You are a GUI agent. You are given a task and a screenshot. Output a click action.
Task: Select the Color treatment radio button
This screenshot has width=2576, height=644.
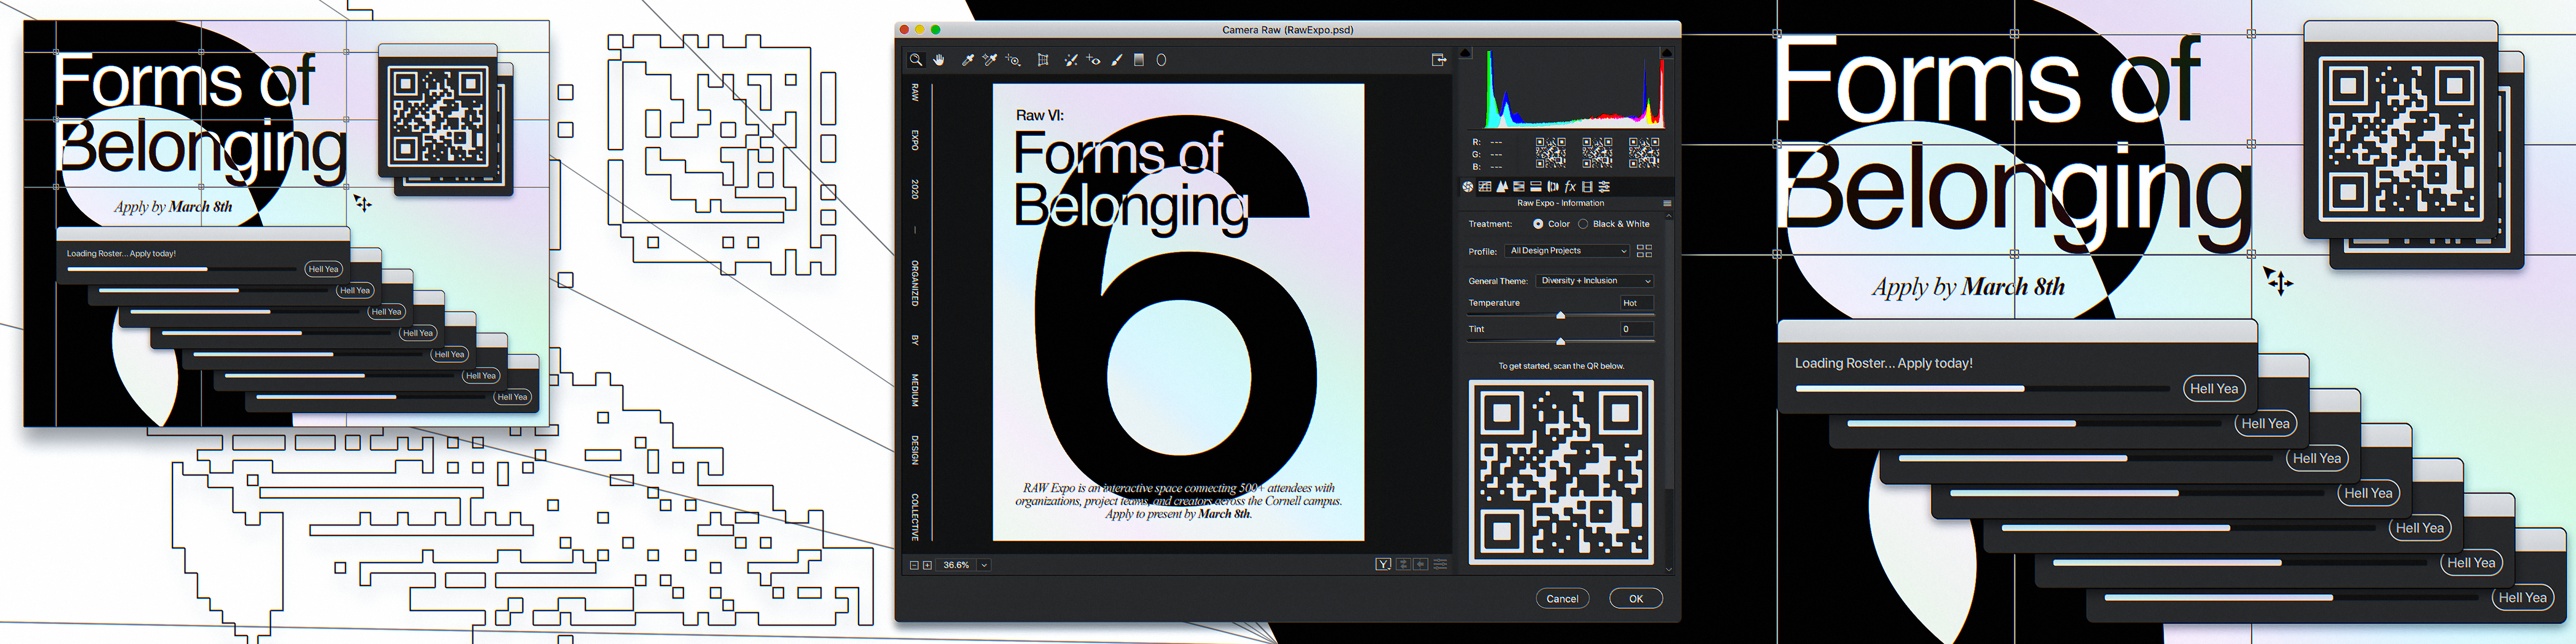click(x=1538, y=224)
